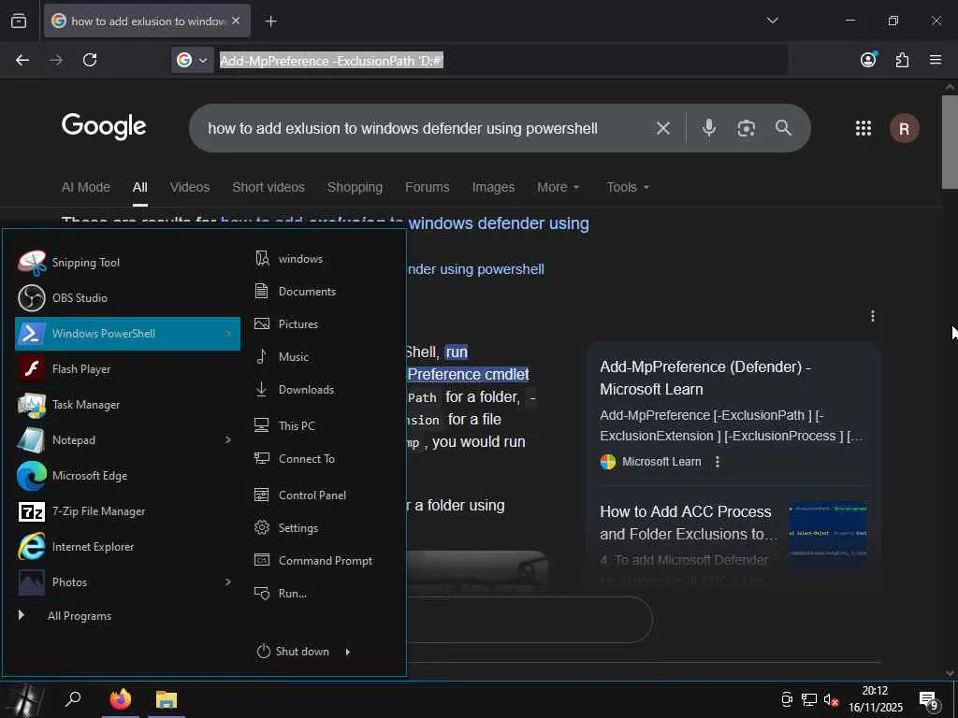Search by image with camera icon
Image resolution: width=958 pixels, height=718 pixels.
point(746,128)
